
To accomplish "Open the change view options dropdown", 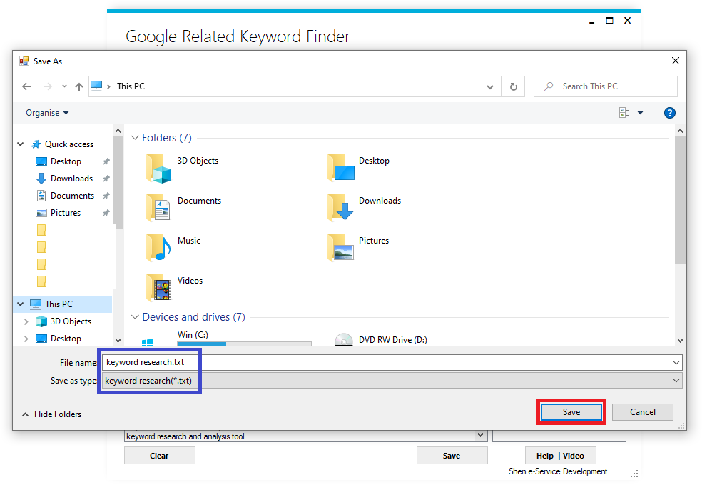I will 640,113.
